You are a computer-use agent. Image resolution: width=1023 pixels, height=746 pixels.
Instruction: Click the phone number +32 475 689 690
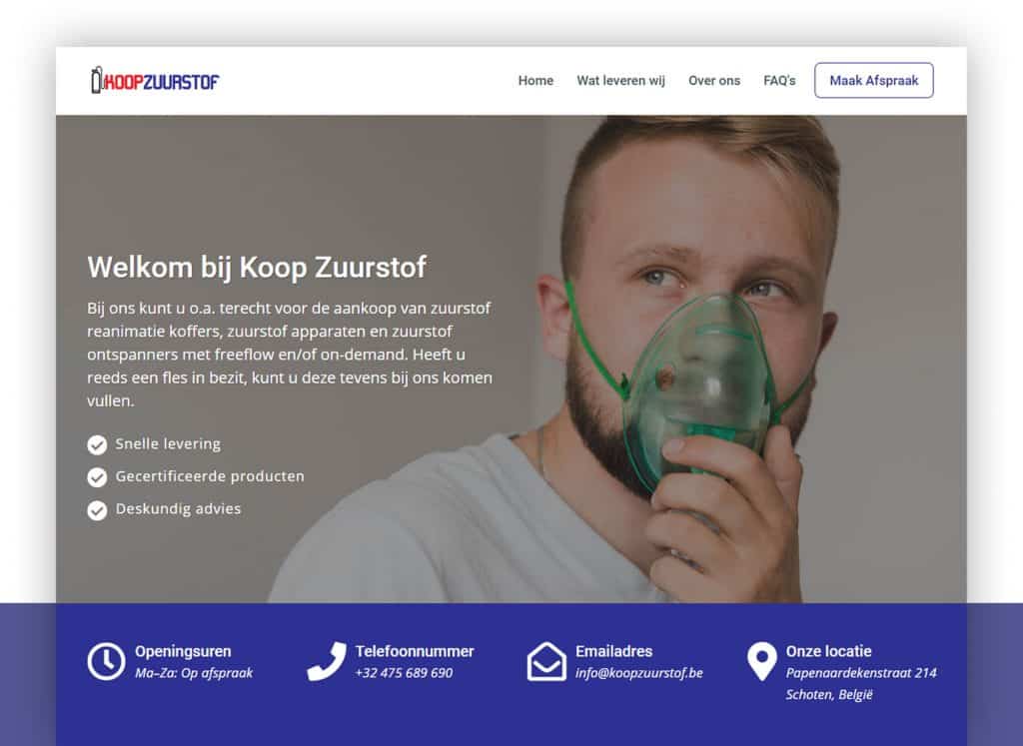click(x=404, y=673)
